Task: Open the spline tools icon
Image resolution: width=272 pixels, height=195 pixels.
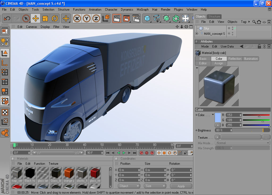Action: [157, 18]
